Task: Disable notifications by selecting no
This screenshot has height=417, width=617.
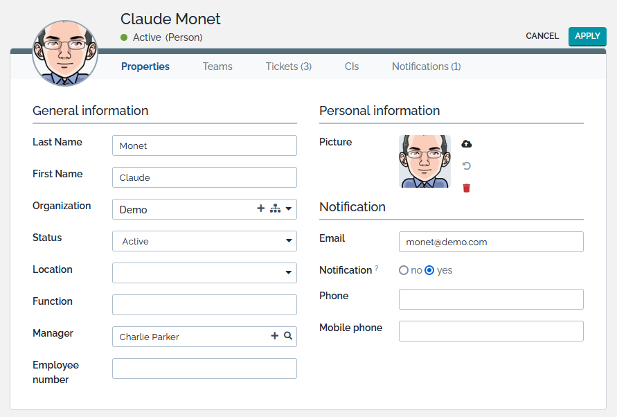Action: click(x=404, y=270)
